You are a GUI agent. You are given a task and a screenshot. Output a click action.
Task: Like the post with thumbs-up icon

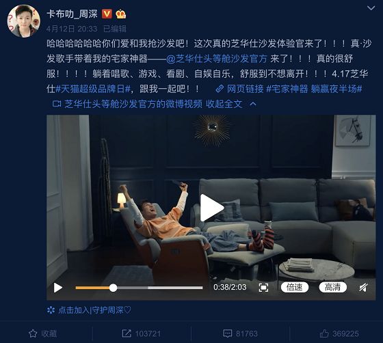(339, 333)
